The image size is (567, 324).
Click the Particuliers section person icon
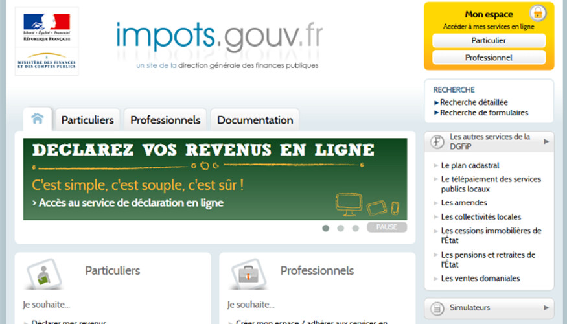tap(43, 274)
